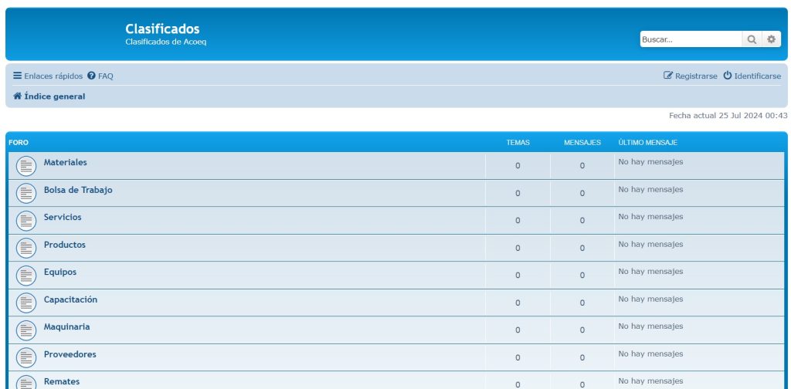Click the Equipos forum icon
Image resolution: width=791 pixels, height=389 pixels.
(x=26, y=276)
